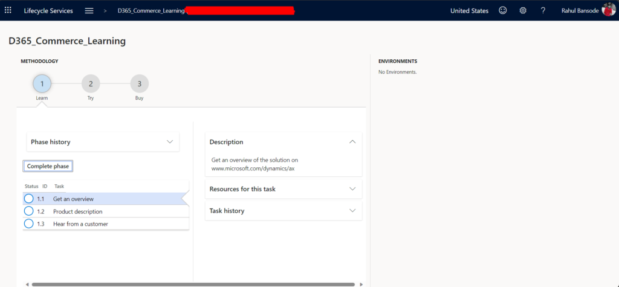Expand the Task history chevron

[x=353, y=210]
